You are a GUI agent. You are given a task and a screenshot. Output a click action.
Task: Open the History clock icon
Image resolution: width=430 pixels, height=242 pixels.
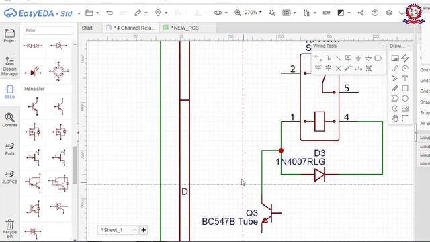coord(375,13)
